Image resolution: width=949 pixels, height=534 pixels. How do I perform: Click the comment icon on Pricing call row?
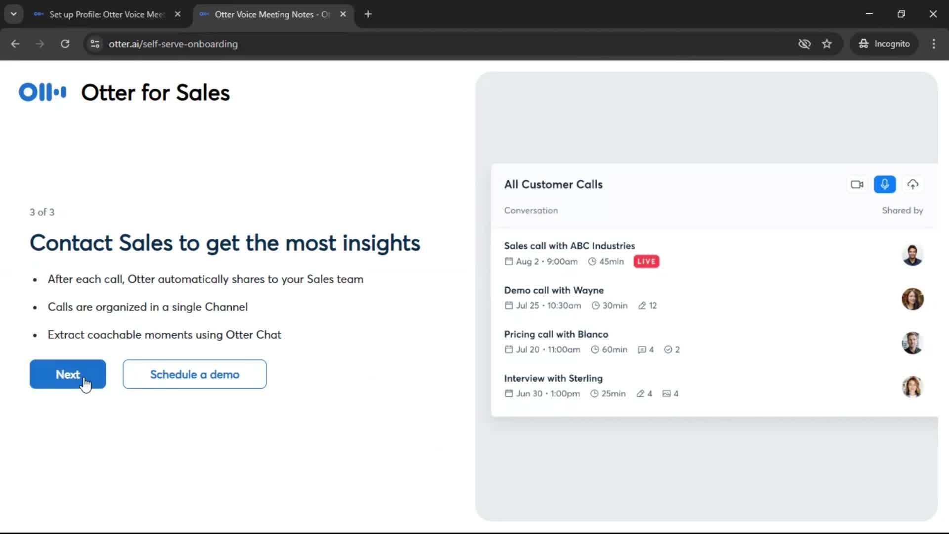coord(642,350)
